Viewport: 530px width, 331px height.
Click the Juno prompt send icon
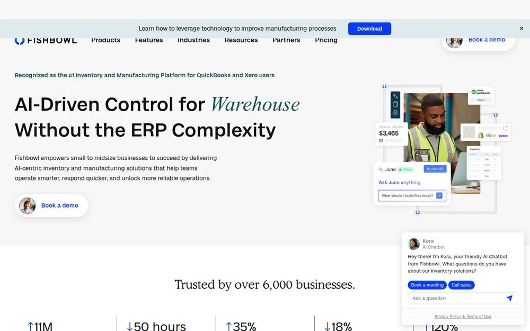pos(439,195)
